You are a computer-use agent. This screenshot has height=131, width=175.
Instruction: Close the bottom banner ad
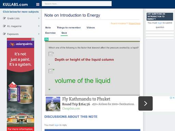click(174, 98)
